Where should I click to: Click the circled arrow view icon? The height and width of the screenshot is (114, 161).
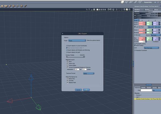[x=116, y=10]
